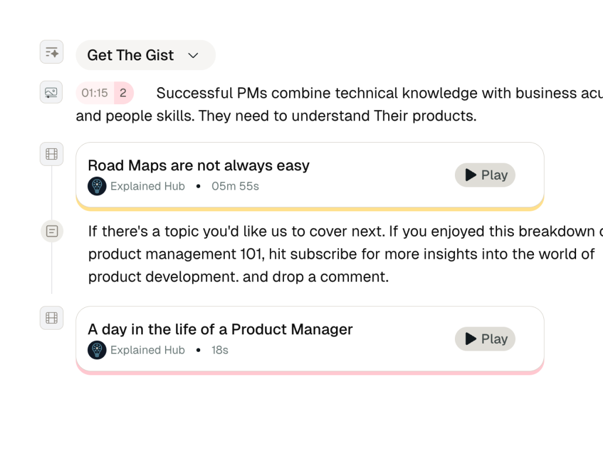The image size is (603, 459).
Task: Click the text note block icon
Action: [x=52, y=231]
